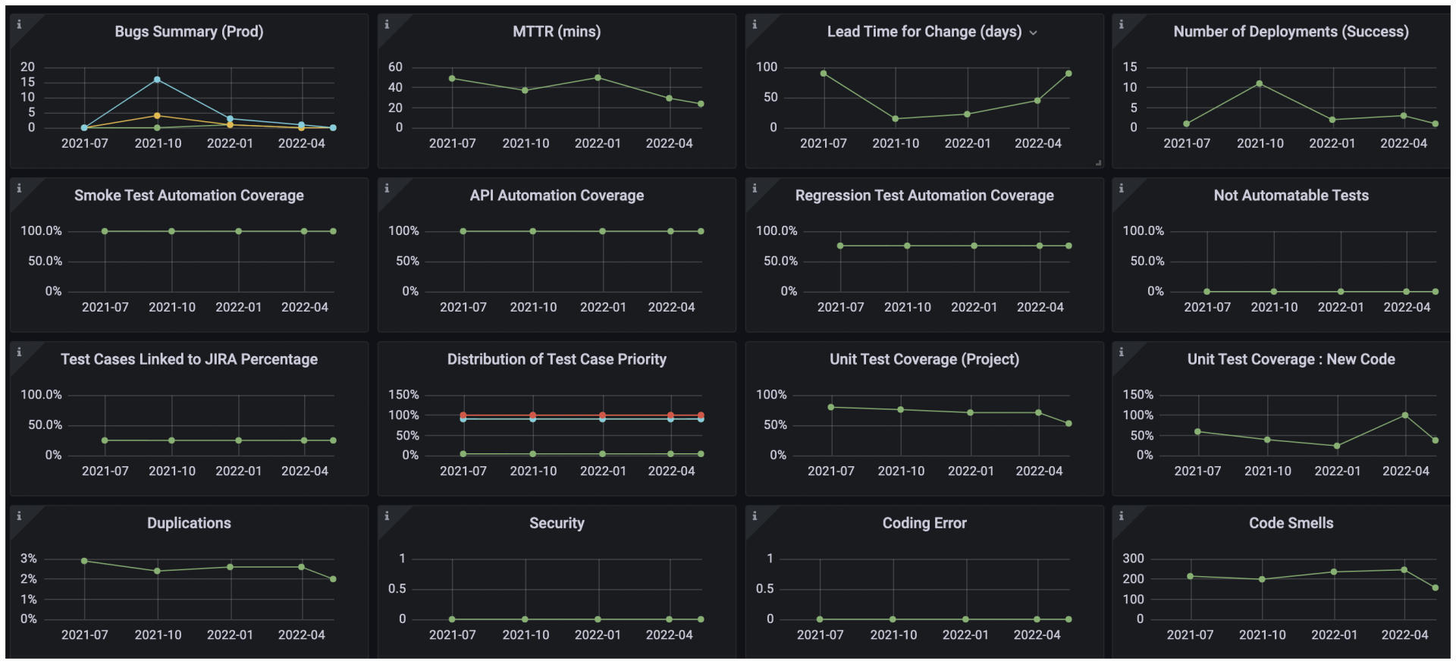Click info icon on Duplications panel
The height and width of the screenshot is (664, 1456).
tap(19, 515)
